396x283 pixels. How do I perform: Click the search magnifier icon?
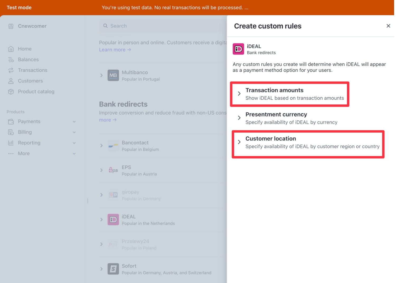click(105, 26)
